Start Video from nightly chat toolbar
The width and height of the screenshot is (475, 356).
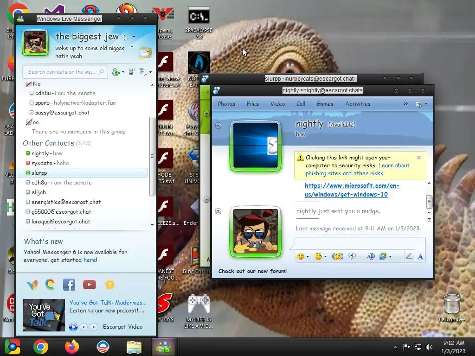[277, 103]
